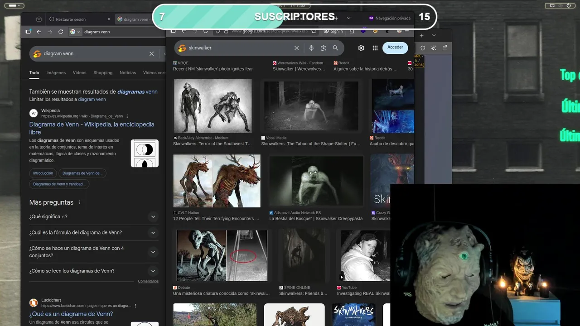The height and width of the screenshot is (326, 580).
Task: Click 'Sign in' in the skinwalker toolbar
Action: pyautogui.click(x=333, y=31)
